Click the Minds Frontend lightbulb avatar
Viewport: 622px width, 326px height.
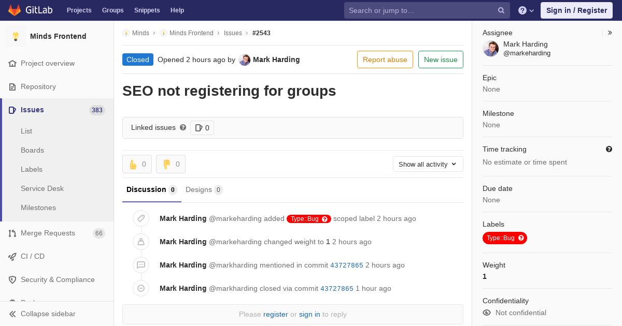tap(16, 36)
